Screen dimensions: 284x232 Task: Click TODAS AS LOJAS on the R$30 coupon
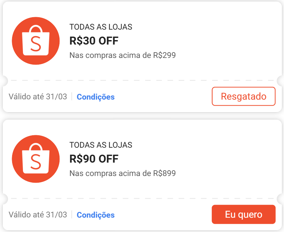101,27
